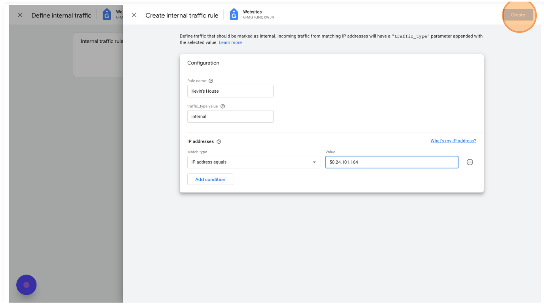Screen dimensions: 544x305
Task: Click the G-MGTQNQXWJ4 measurement ID text
Action: 258,17
